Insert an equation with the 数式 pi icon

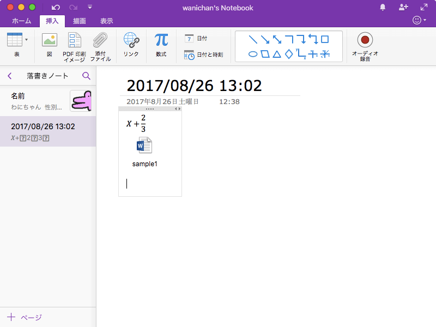point(161,45)
